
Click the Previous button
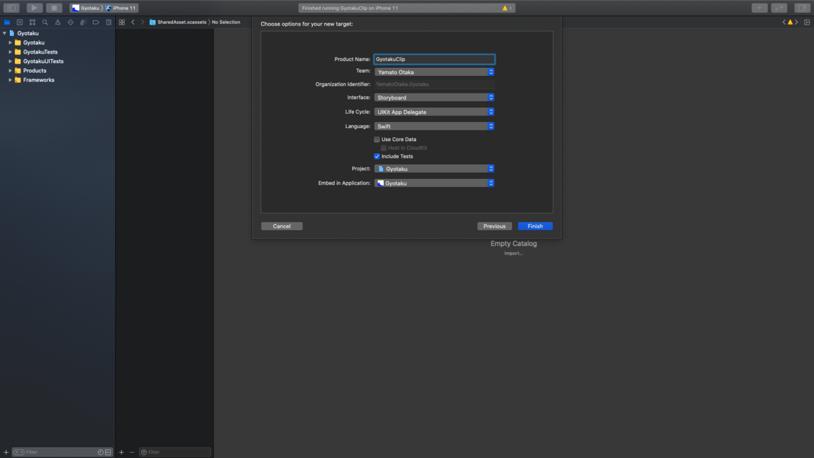coord(495,227)
